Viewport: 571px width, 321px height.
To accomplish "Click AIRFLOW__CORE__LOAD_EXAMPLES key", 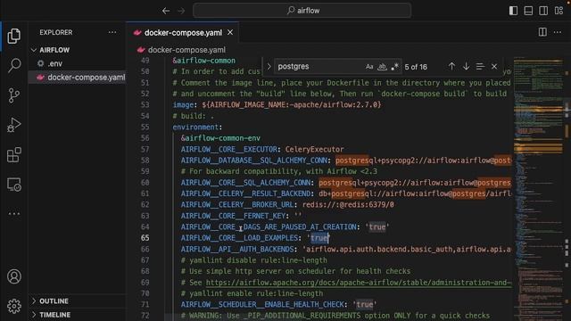I will pyautogui.click(x=239, y=238).
